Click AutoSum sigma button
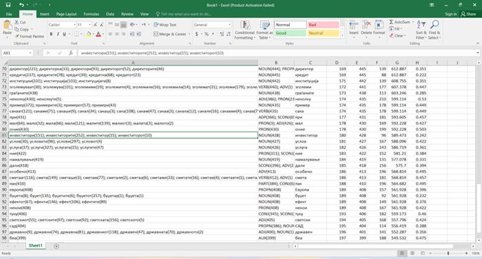 [399, 22]
